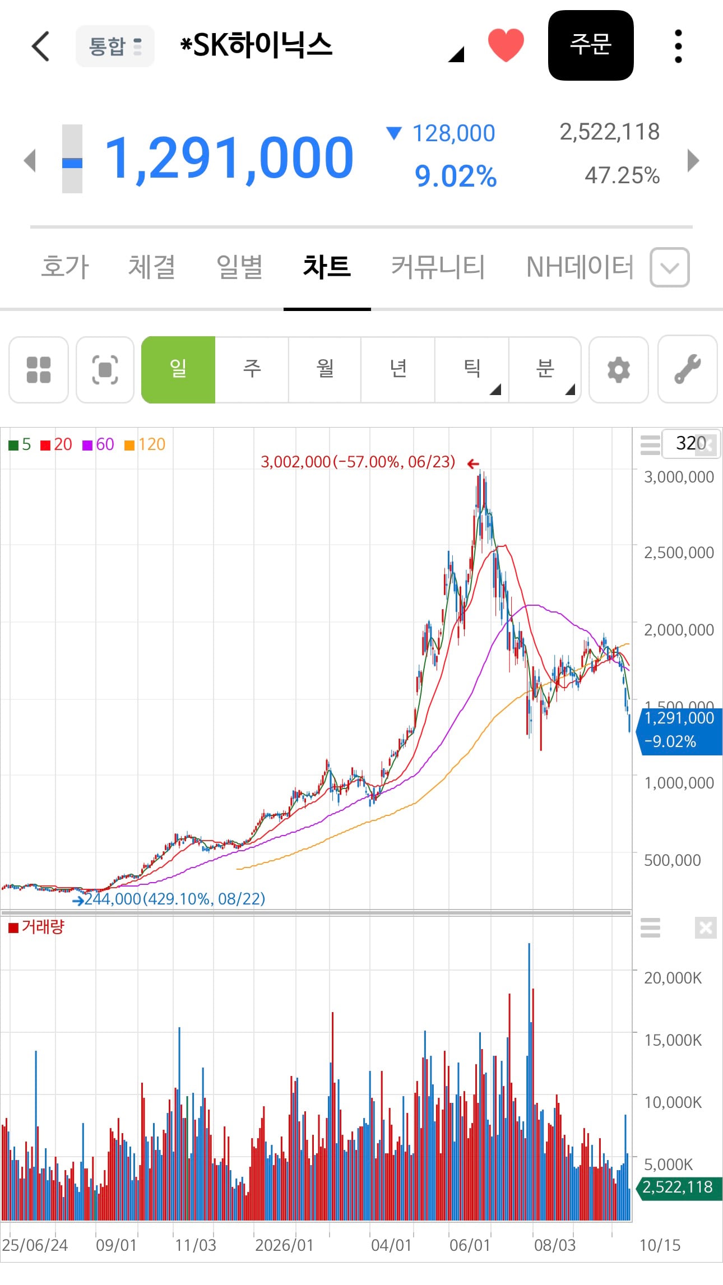
Task: Tap the large 1,291,000 price display
Action: [229, 159]
